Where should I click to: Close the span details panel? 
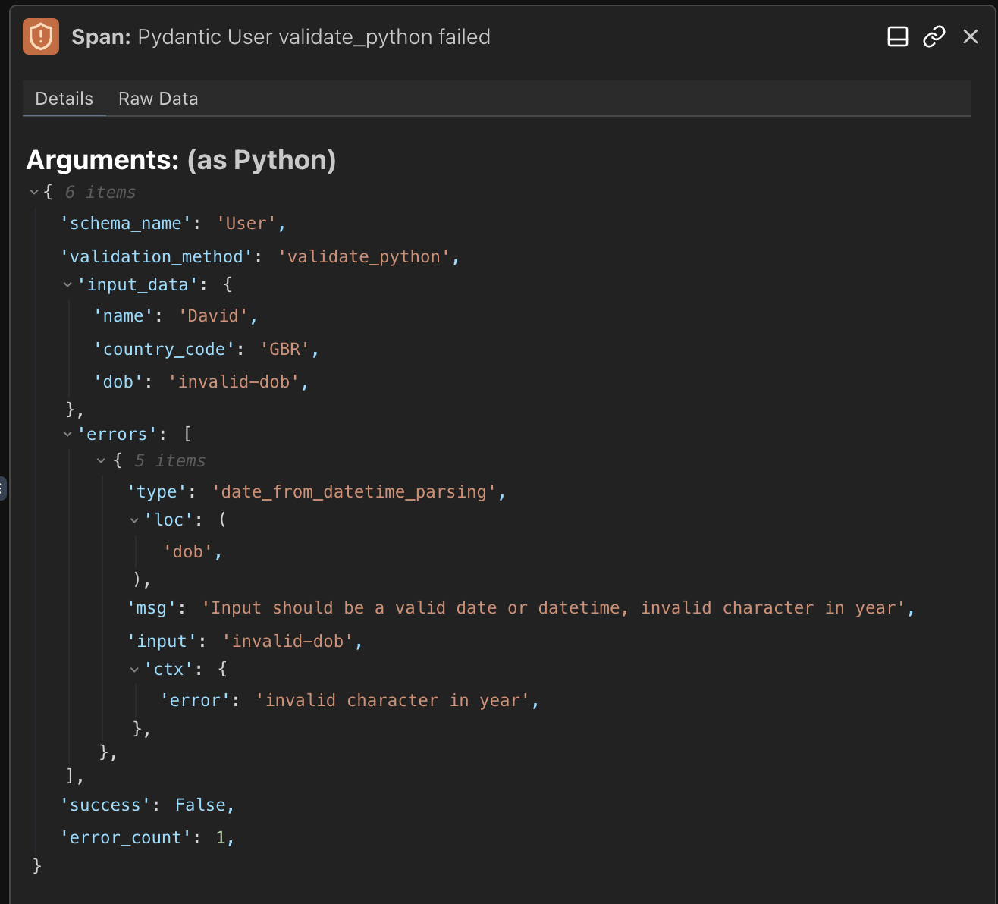970,36
